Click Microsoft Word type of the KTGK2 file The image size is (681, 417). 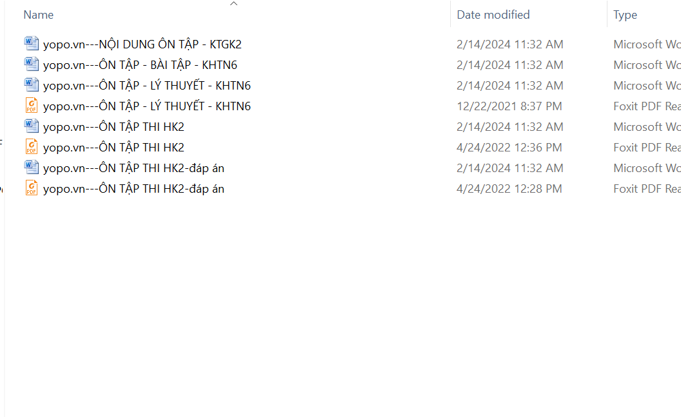tap(647, 44)
